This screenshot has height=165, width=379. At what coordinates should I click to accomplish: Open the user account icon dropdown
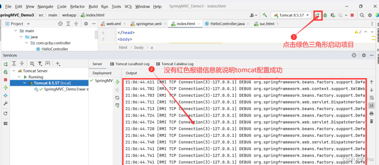(x=253, y=15)
